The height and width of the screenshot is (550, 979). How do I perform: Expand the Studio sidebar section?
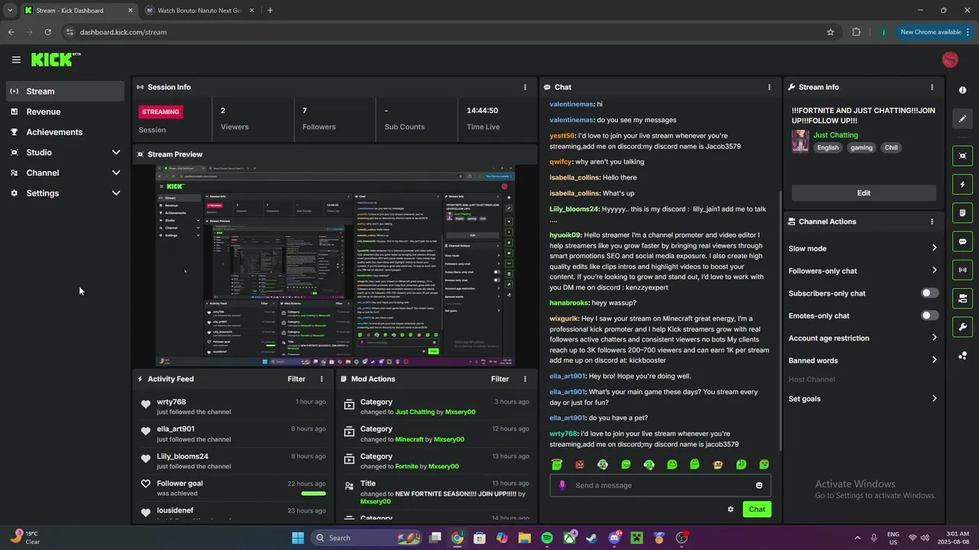pyautogui.click(x=65, y=152)
